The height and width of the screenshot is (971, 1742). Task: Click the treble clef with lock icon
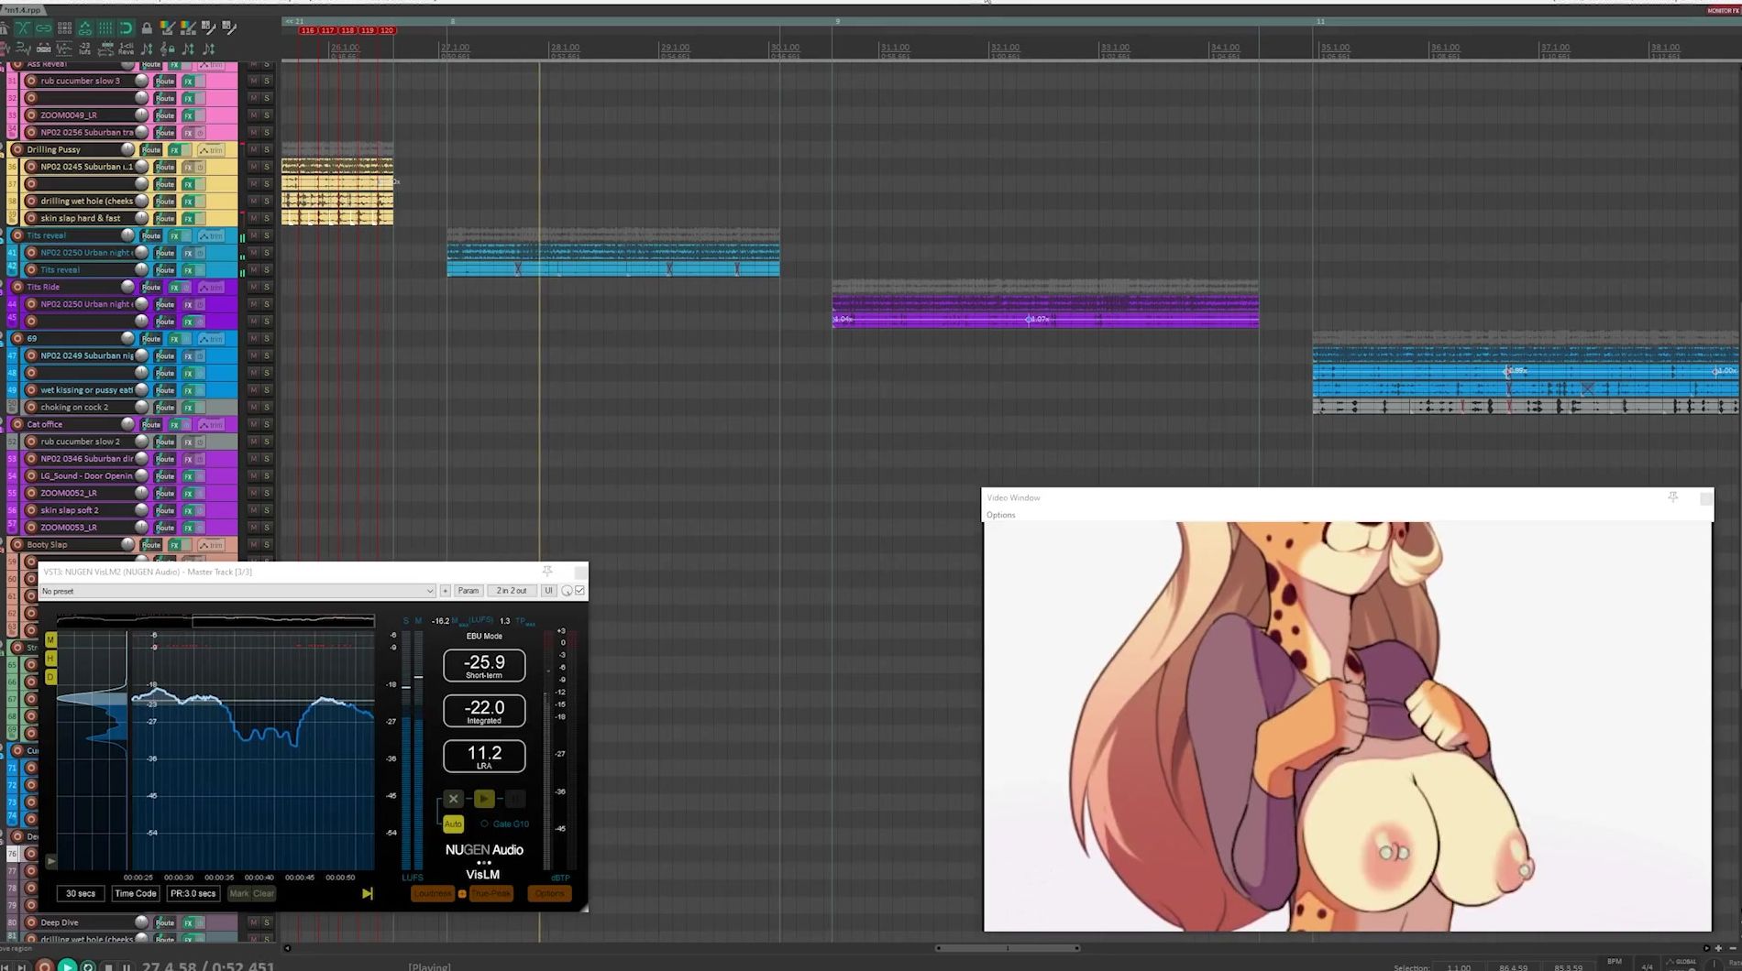167,49
